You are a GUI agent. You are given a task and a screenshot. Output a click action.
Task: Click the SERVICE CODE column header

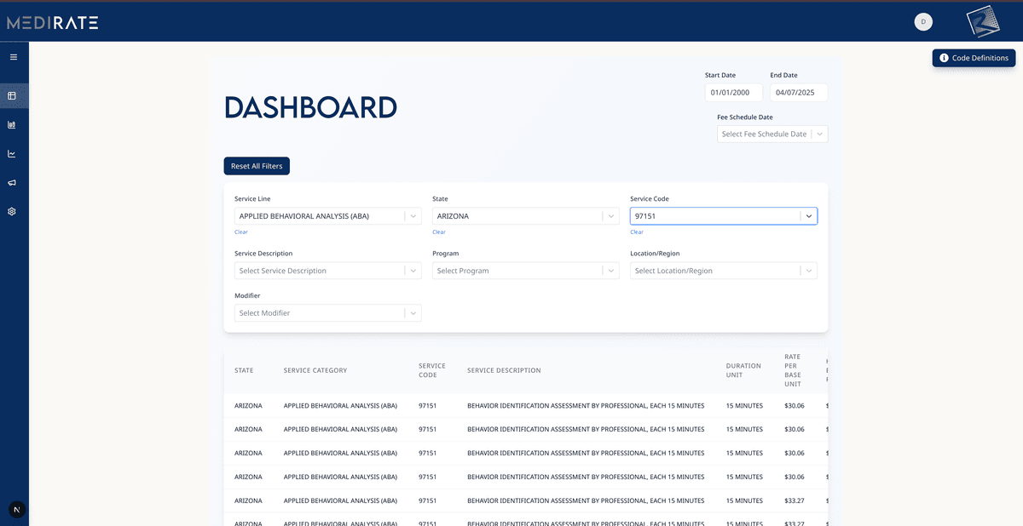(x=432, y=370)
